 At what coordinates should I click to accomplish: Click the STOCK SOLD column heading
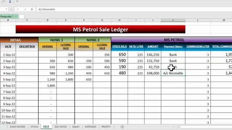tap(120, 47)
